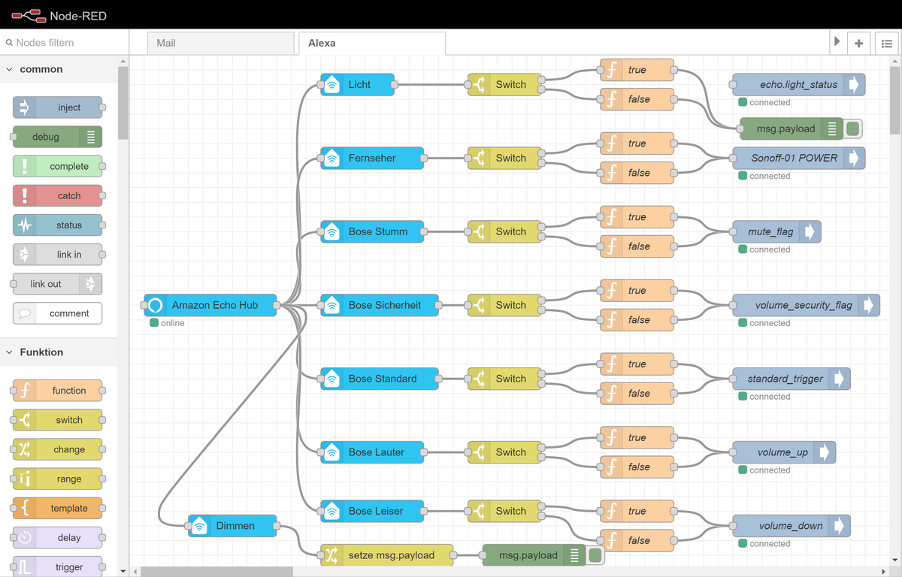The height and width of the screenshot is (577, 902).
Task: Select the echo.light_status MQTT out node
Action: click(798, 84)
